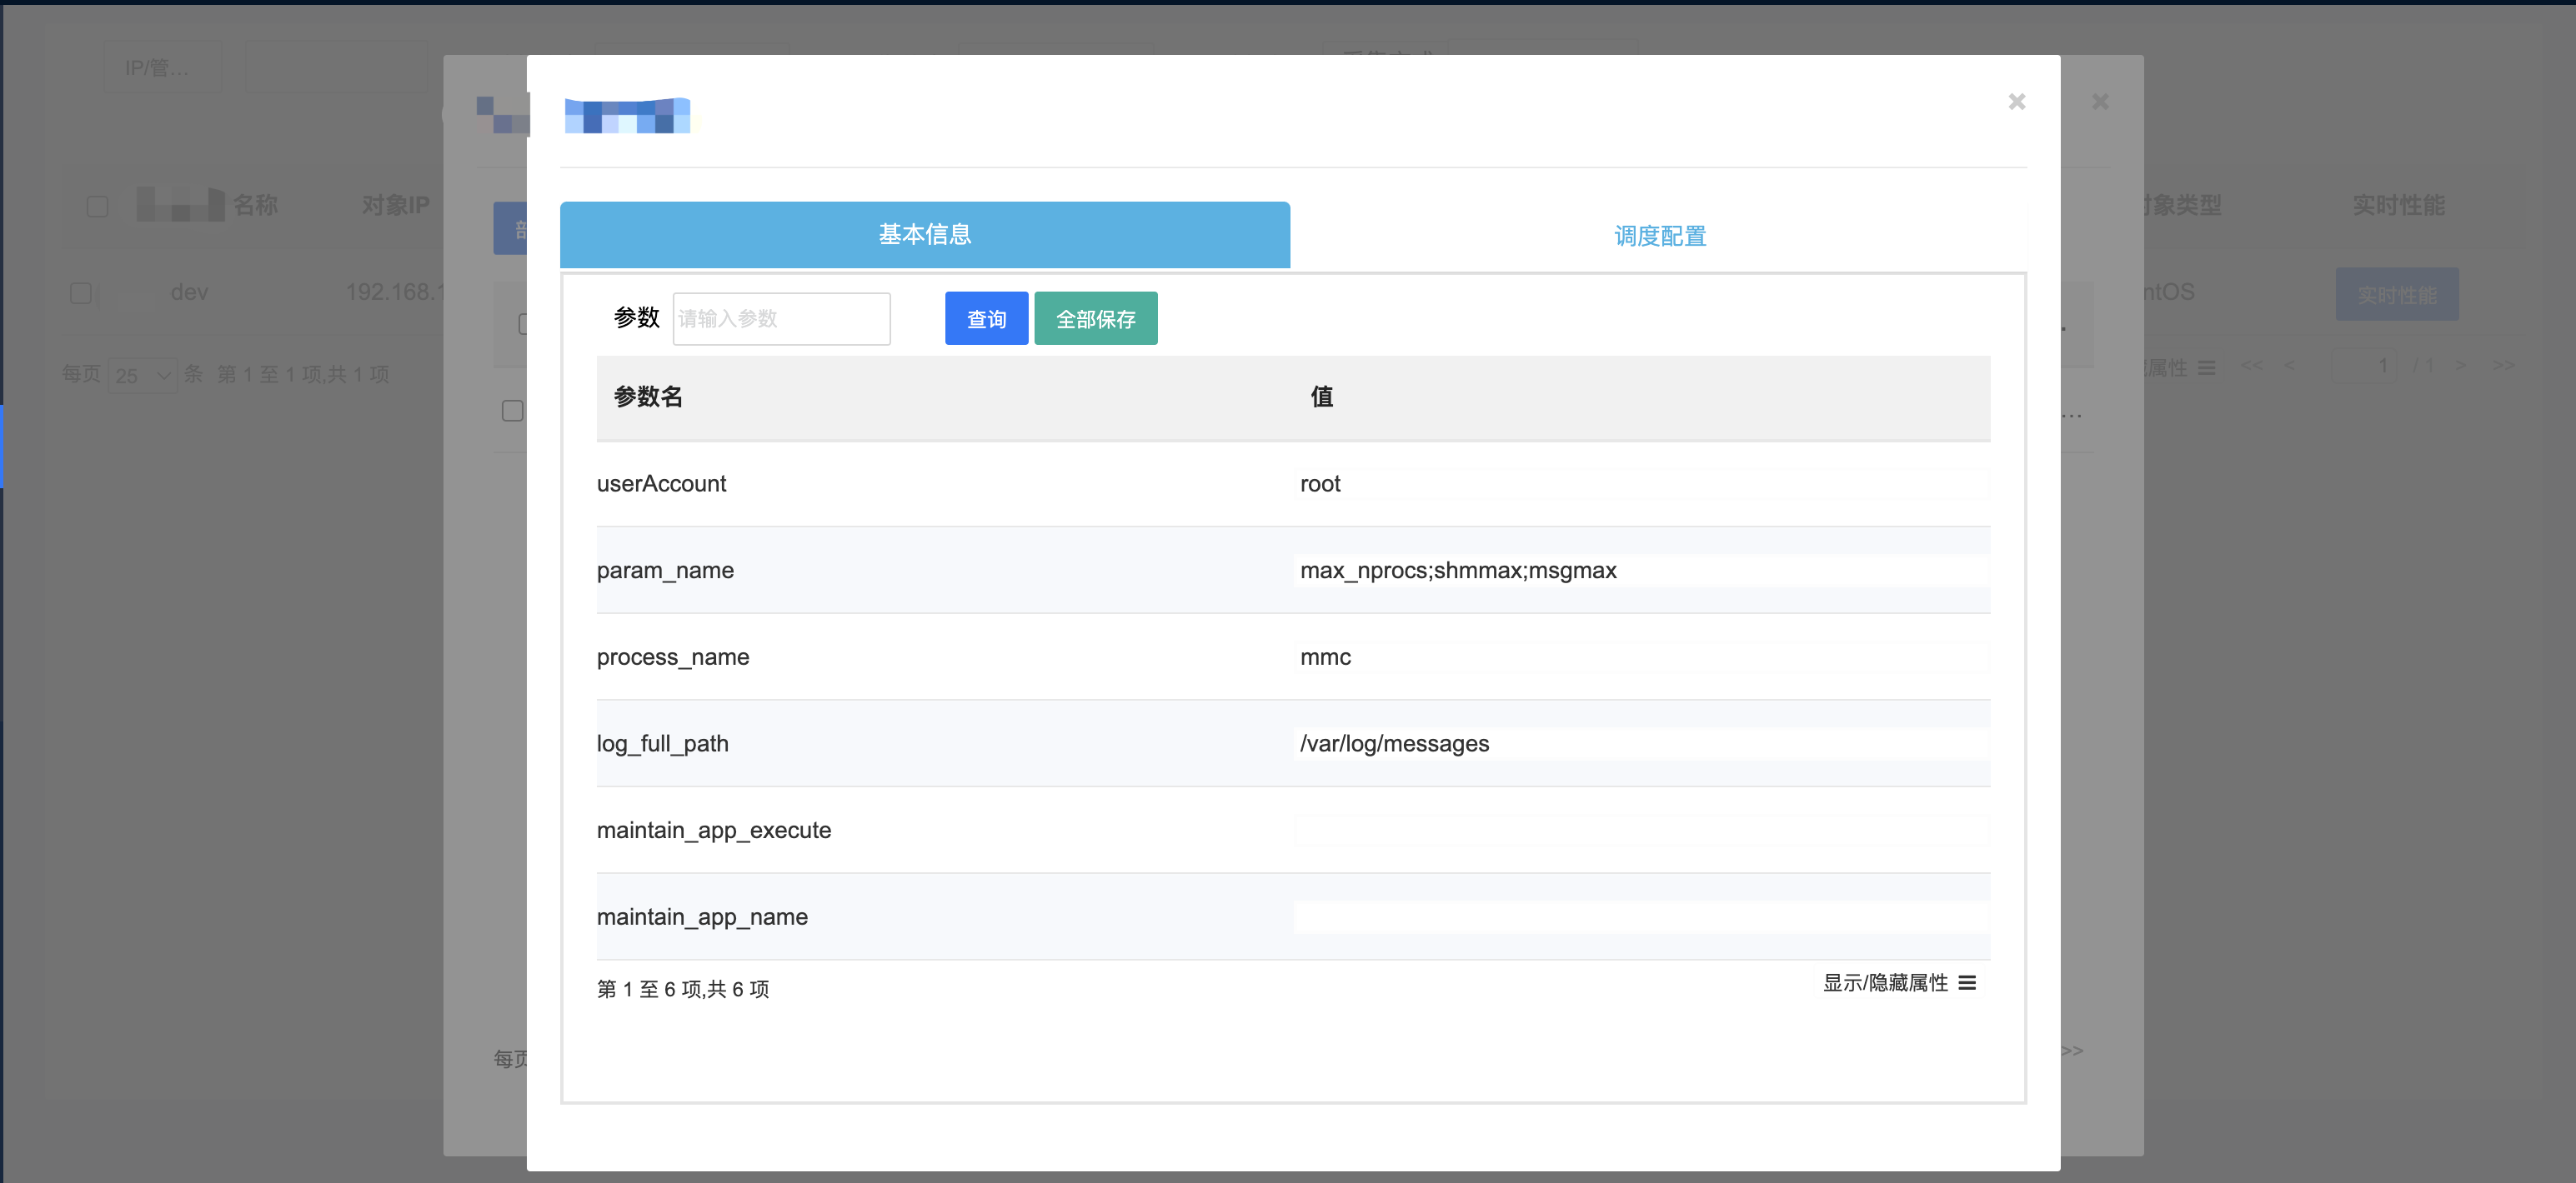
Task: Click 实时性能 button in background
Action: pyautogui.click(x=2396, y=295)
